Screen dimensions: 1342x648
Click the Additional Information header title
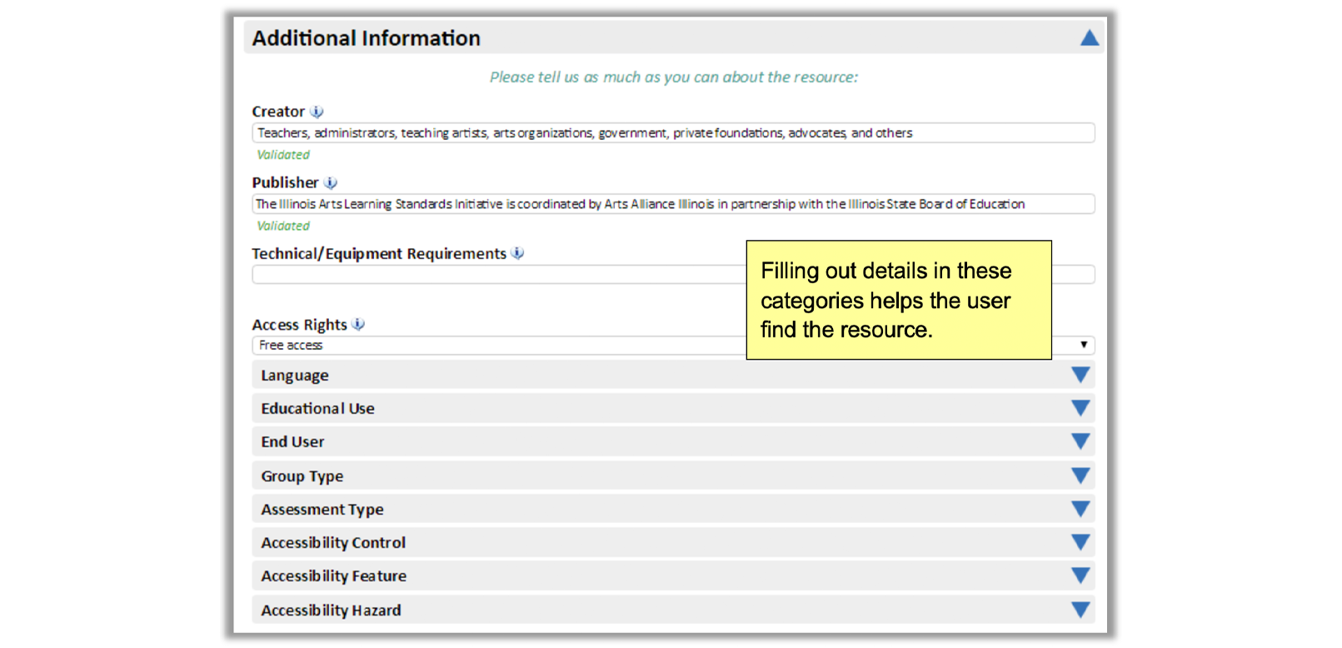pyautogui.click(x=367, y=38)
